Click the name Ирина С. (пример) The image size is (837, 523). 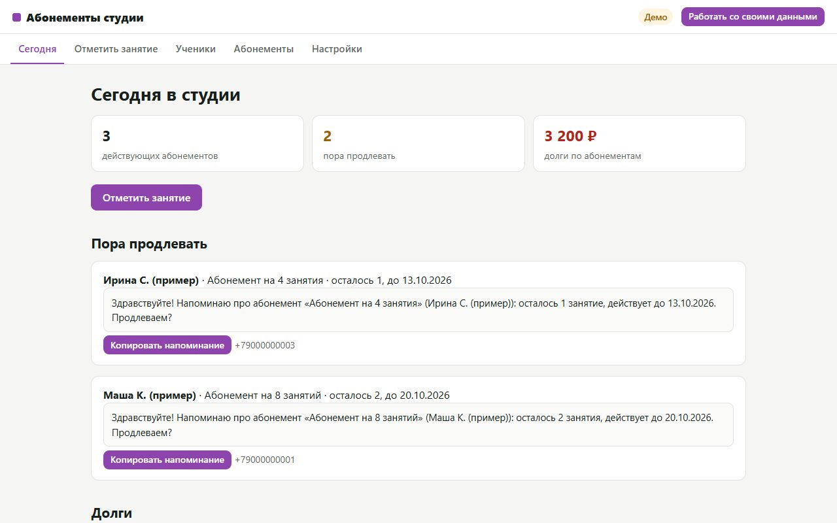pos(151,280)
